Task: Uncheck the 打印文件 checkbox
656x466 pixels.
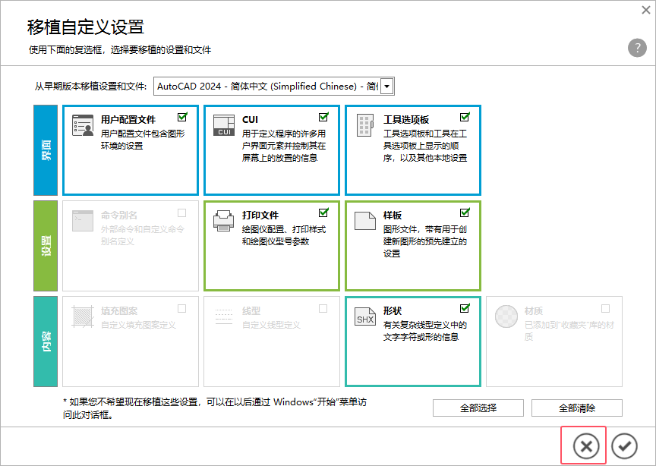Action: click(323, 213)
